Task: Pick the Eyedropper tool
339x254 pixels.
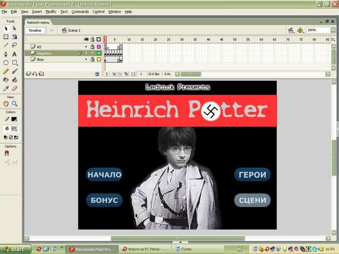Action: point(6,88)
